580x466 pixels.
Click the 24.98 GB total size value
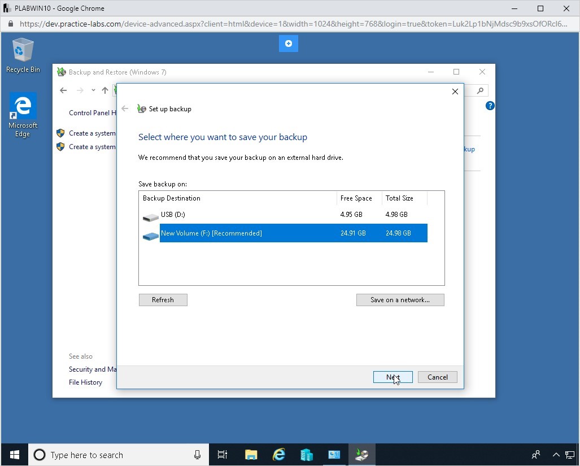click(398, 233)
